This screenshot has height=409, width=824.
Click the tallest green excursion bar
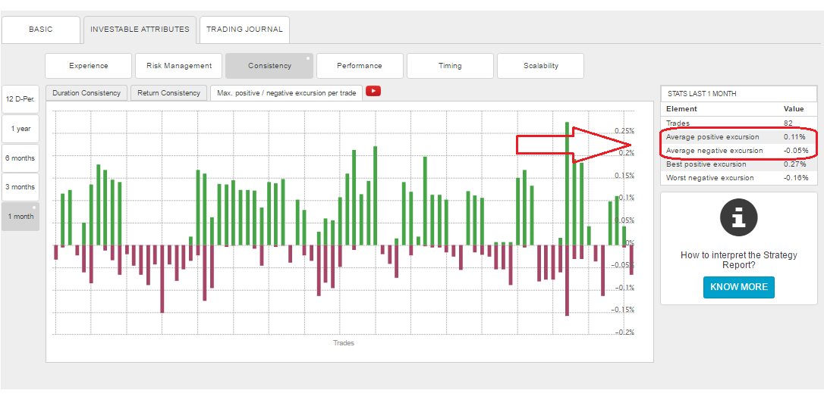567,182
